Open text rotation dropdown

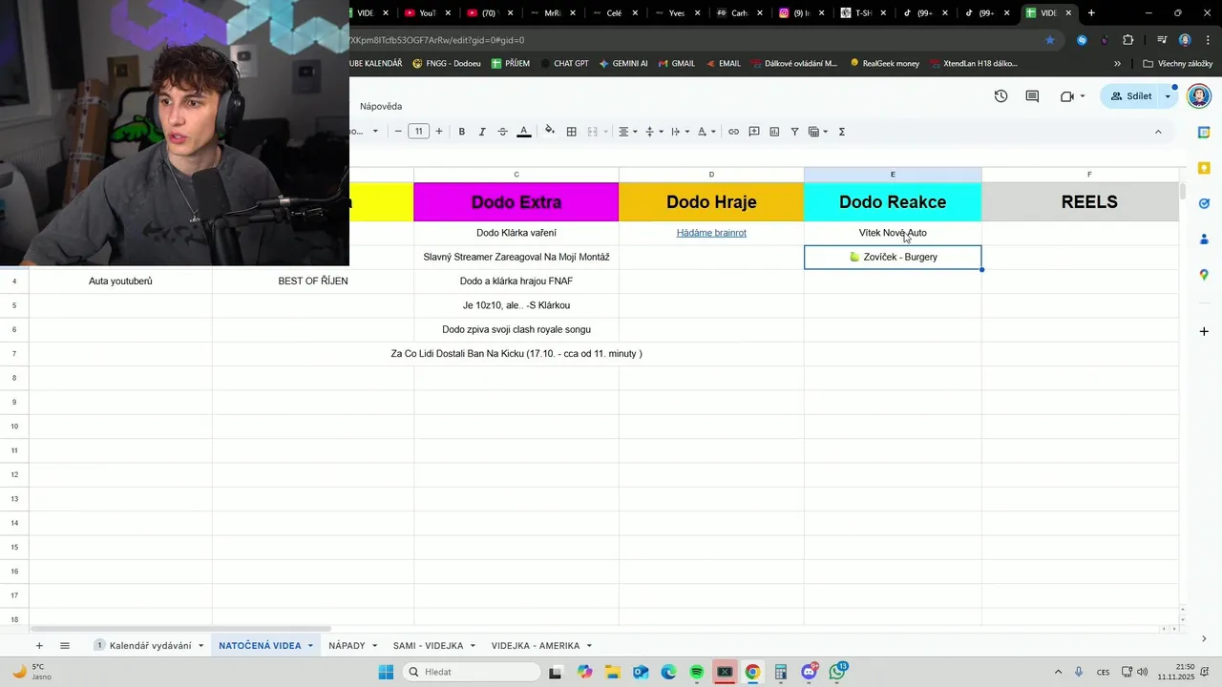(706, 132)
